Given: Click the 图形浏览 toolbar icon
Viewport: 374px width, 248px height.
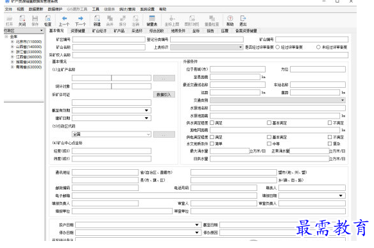Looking at the screenshot, I should pos(192,21).
